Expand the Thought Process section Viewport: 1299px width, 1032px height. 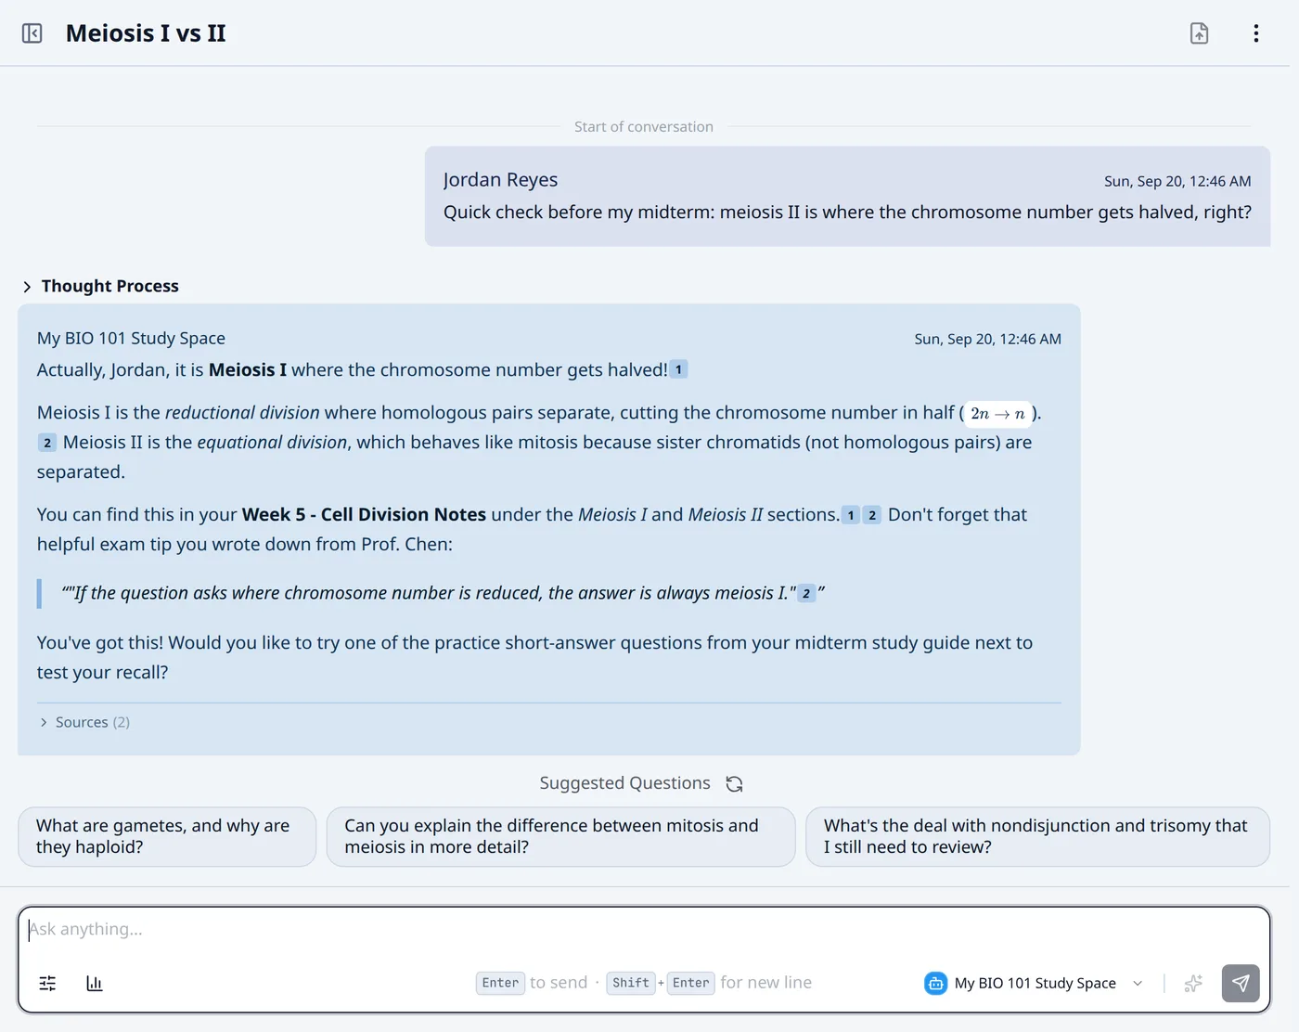[100, 286]
